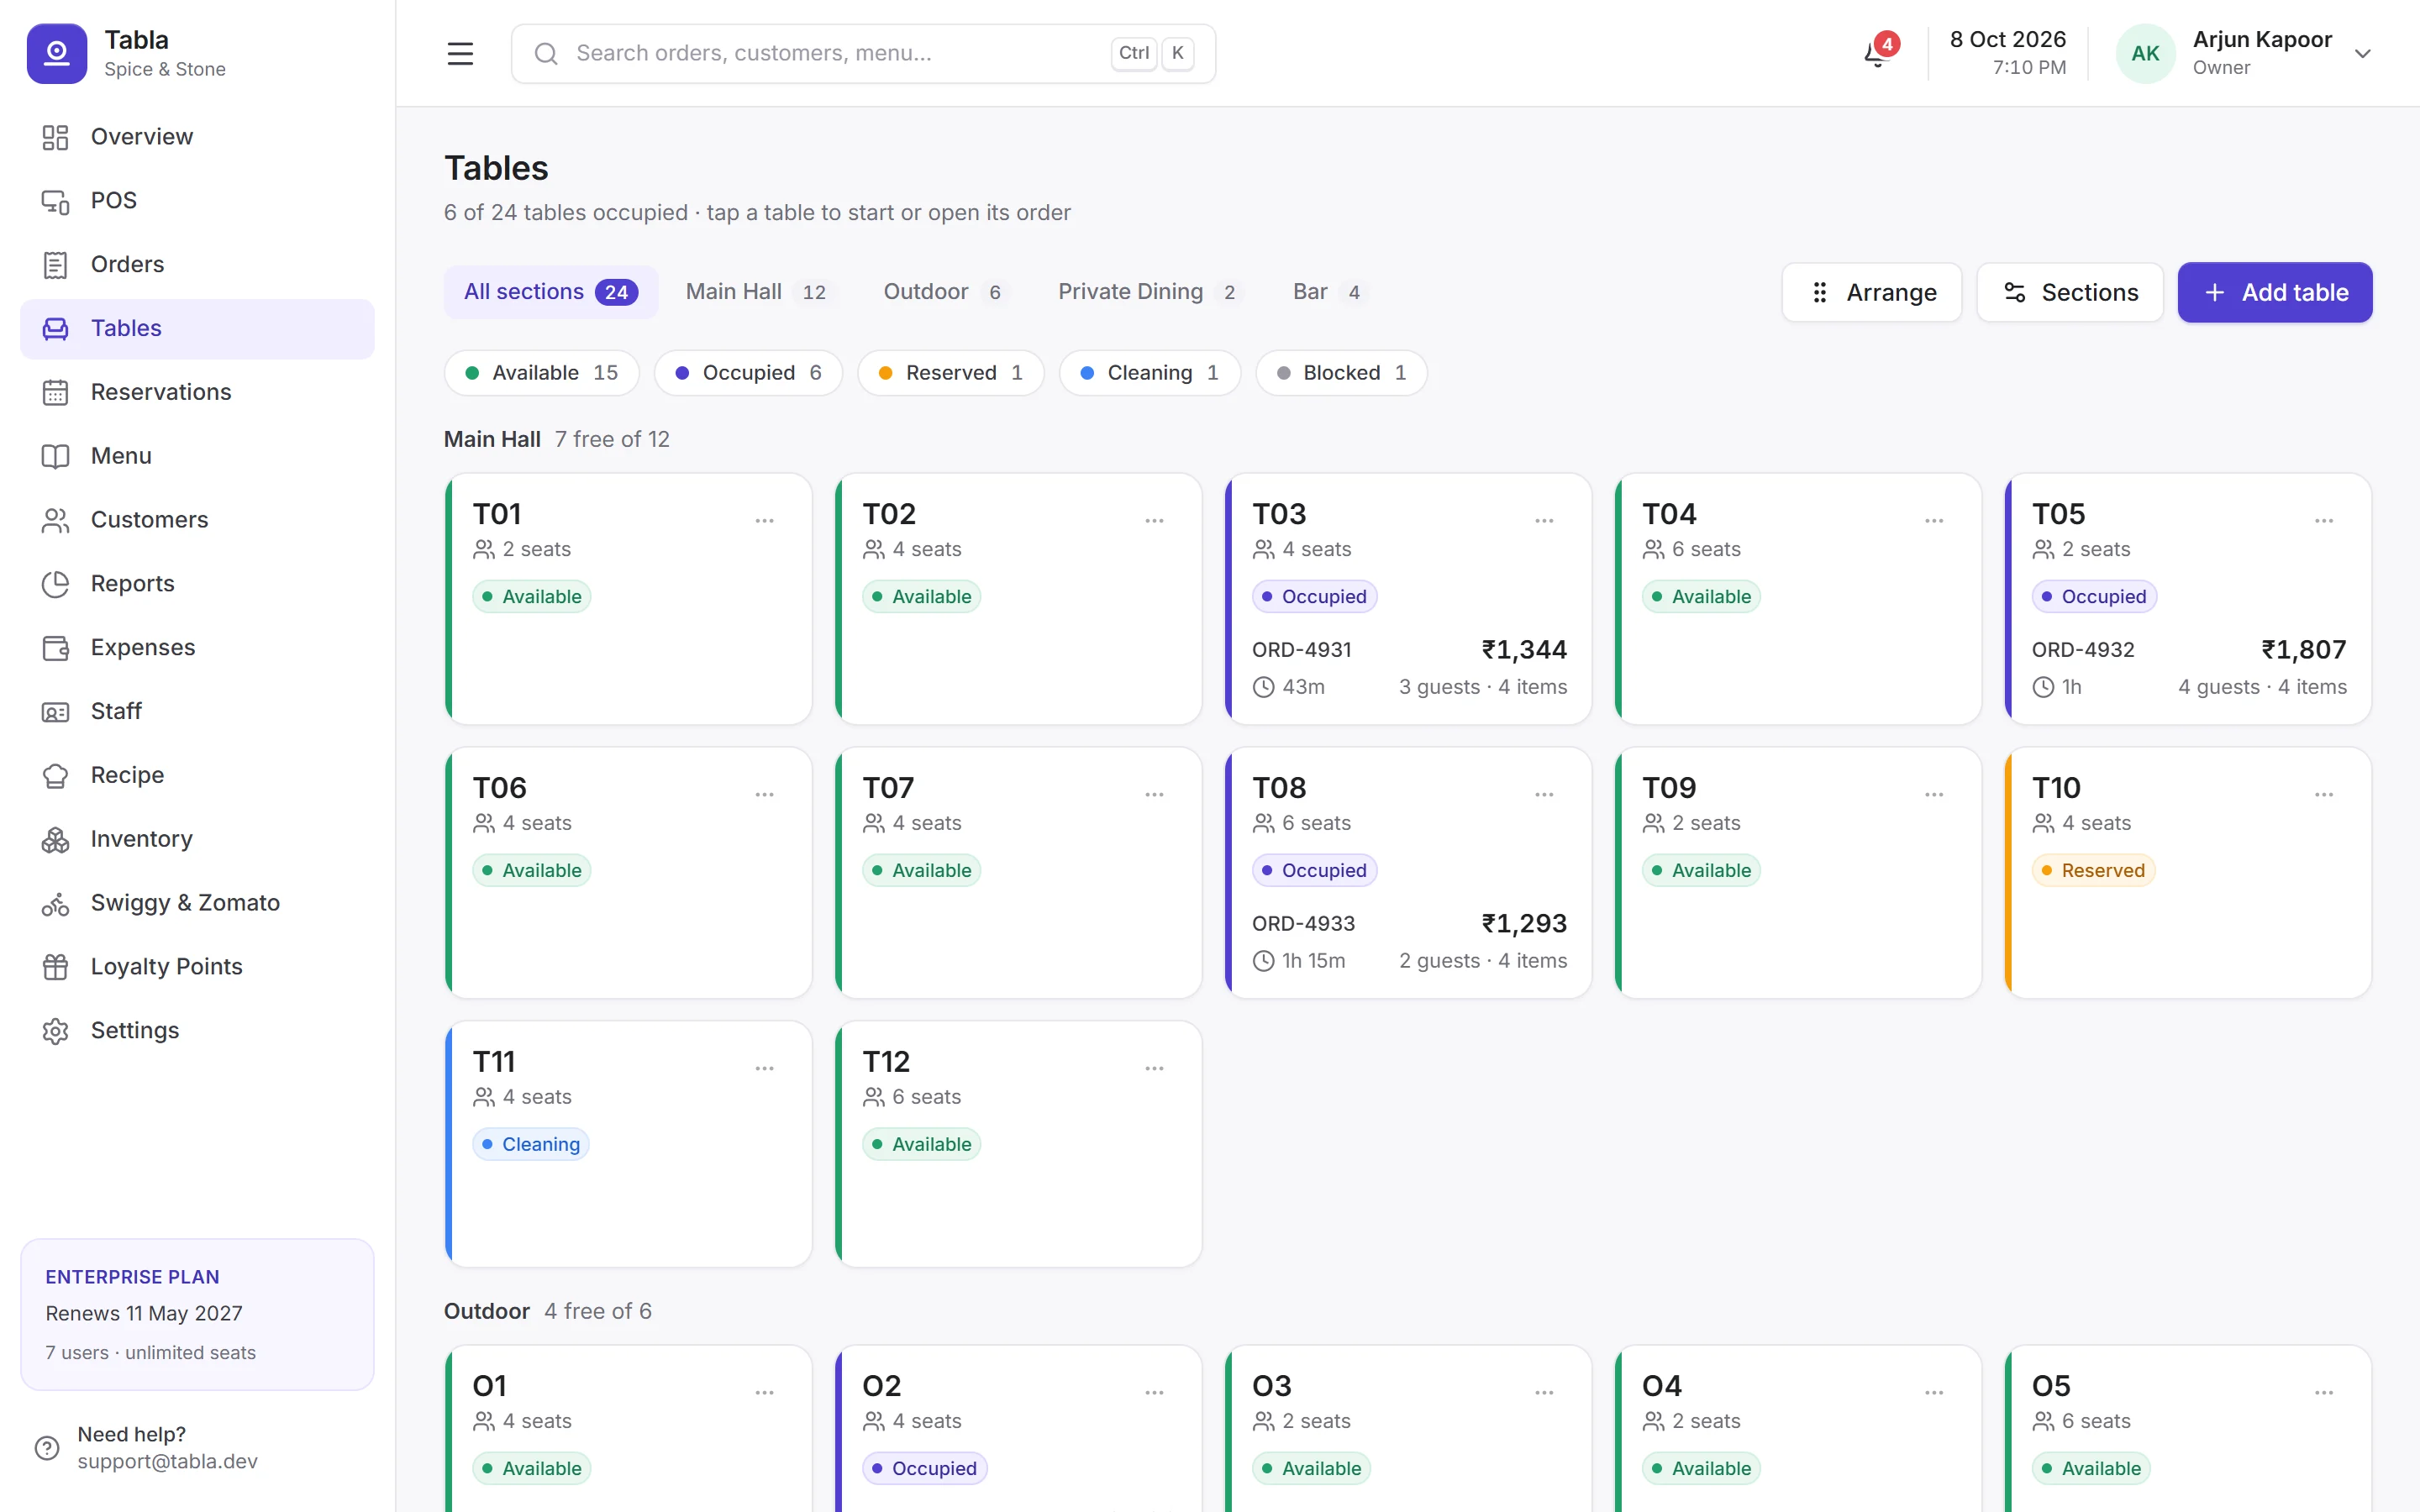Open more options for table T01
2420x1512 pixels.
click(x=764, y=521)
